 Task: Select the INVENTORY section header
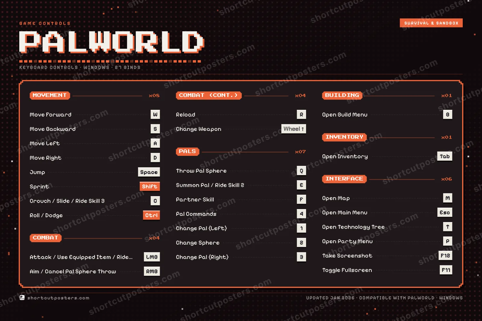coord(344,137)
